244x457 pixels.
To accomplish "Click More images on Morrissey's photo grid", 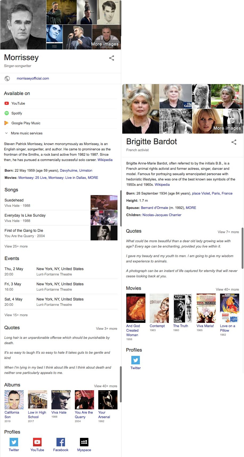I will [x=105, y=44].
